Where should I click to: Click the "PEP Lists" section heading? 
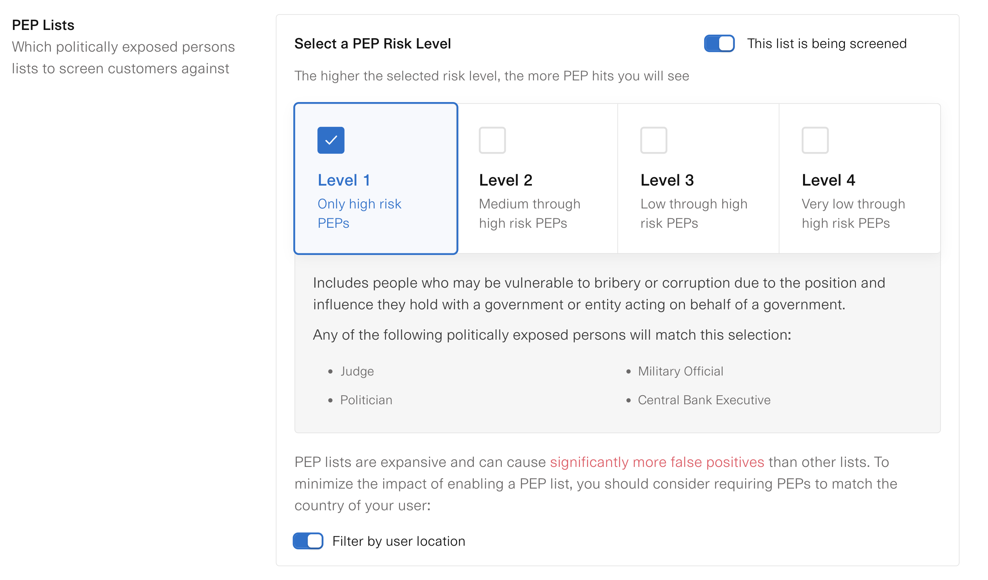click(43, 25)
